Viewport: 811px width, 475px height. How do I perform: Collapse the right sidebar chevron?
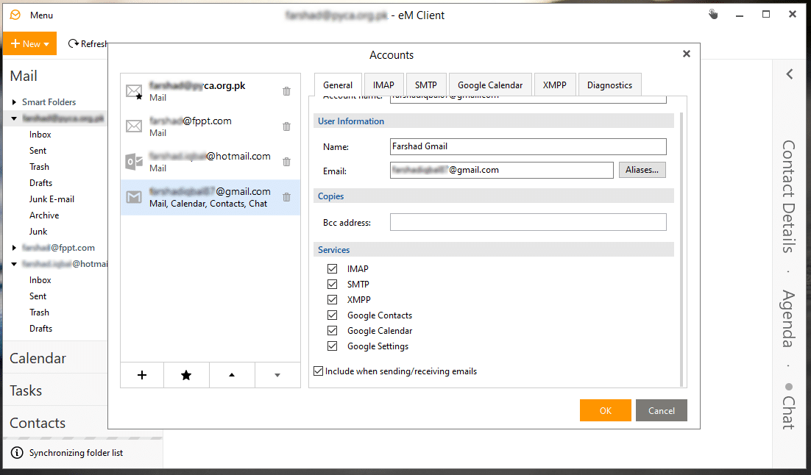(789, 74)
